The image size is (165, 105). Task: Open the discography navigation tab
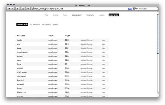(77, 15)
